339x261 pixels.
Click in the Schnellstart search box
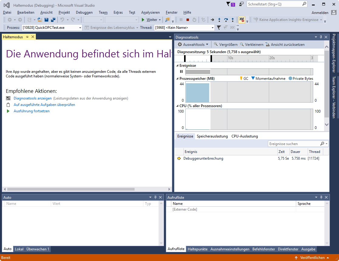pyautogui.click(x=274, y=4)
